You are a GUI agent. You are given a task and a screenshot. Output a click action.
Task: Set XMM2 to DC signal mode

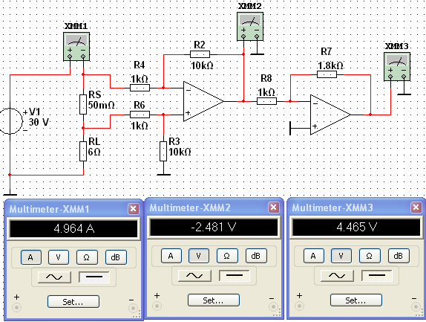(x=235, y=276)
